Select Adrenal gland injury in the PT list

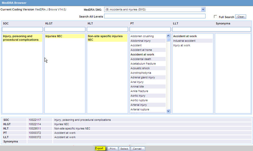click(143, 78)
